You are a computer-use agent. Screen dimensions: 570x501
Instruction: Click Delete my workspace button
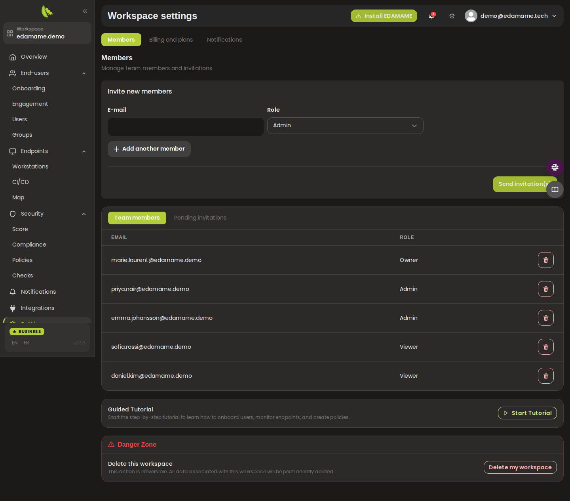(520, 467)
